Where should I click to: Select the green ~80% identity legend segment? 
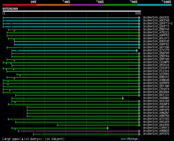(x=120, y=5)
